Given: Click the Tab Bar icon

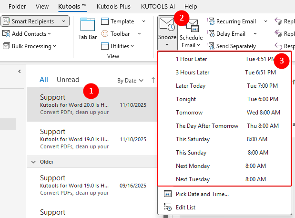Looking at the screenshot, I should coord(88,24).
